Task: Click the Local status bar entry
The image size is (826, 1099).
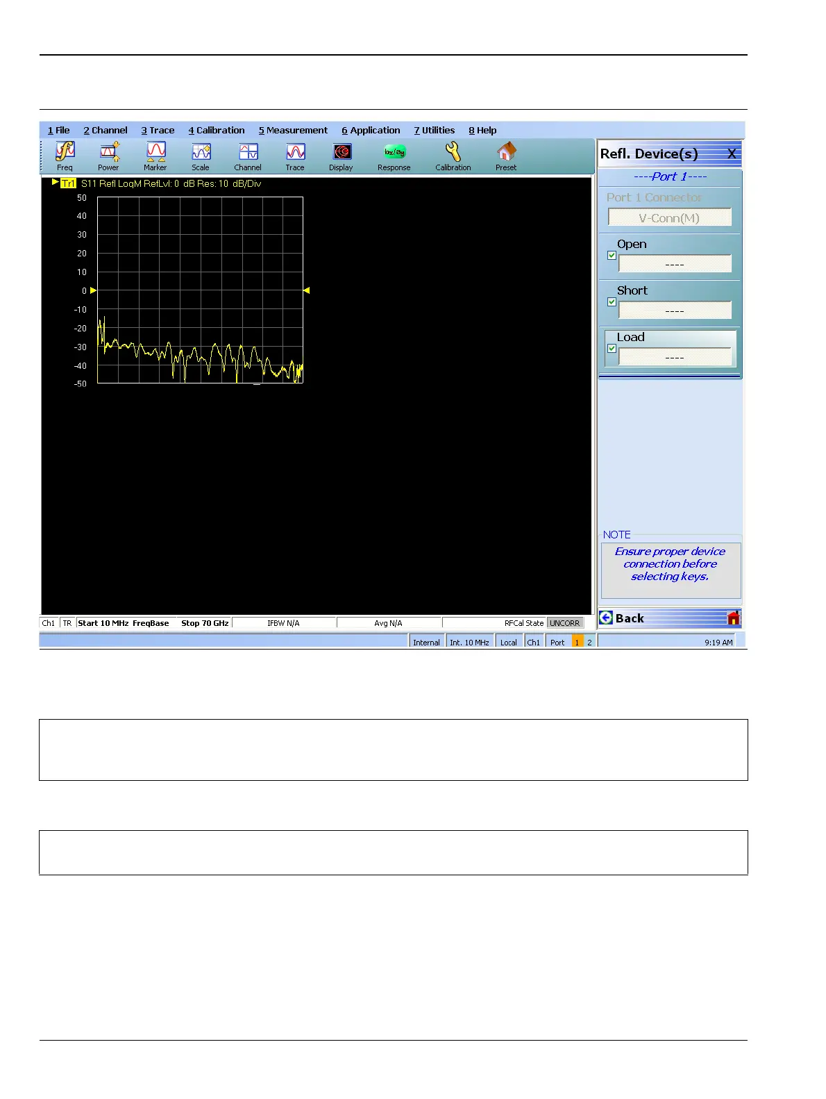Action: tap(509, 642)
